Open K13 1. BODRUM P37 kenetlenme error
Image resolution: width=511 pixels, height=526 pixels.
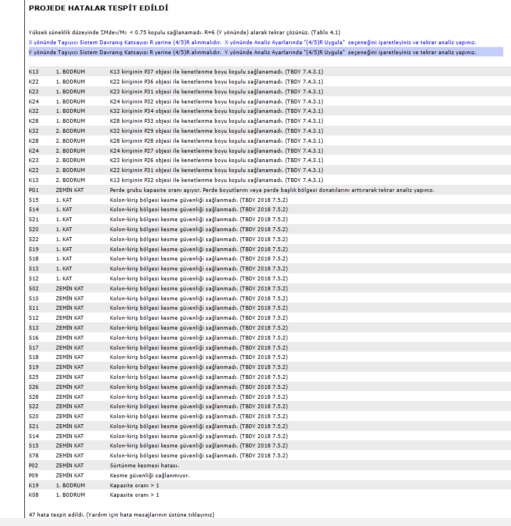(217, 72)
